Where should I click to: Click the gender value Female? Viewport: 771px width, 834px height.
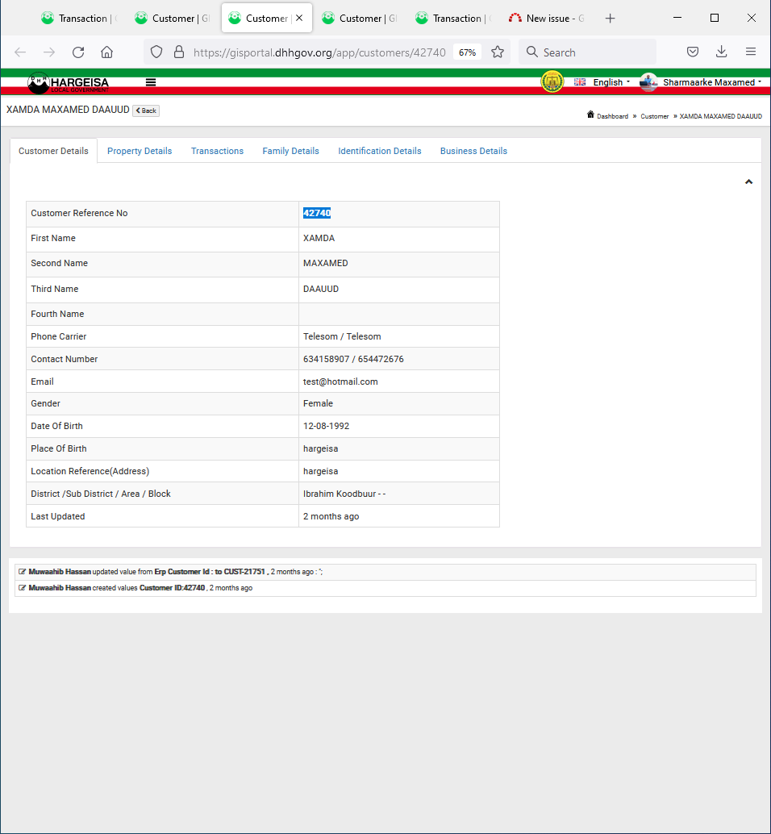coord(318,404)
